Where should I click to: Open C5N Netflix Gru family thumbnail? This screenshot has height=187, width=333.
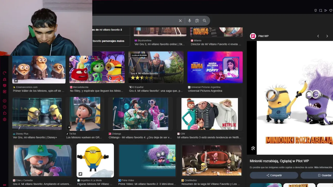click(x=209, y=114)
